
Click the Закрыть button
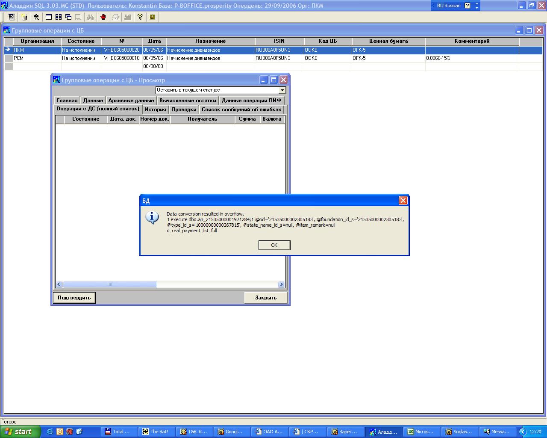pos(266,298)
